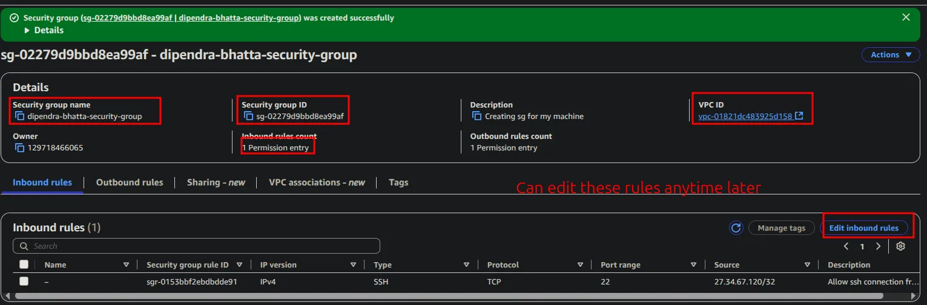Click inbound '1 Permission entry' text
This screenshot has height=305, width=927.
click(275, 147)
